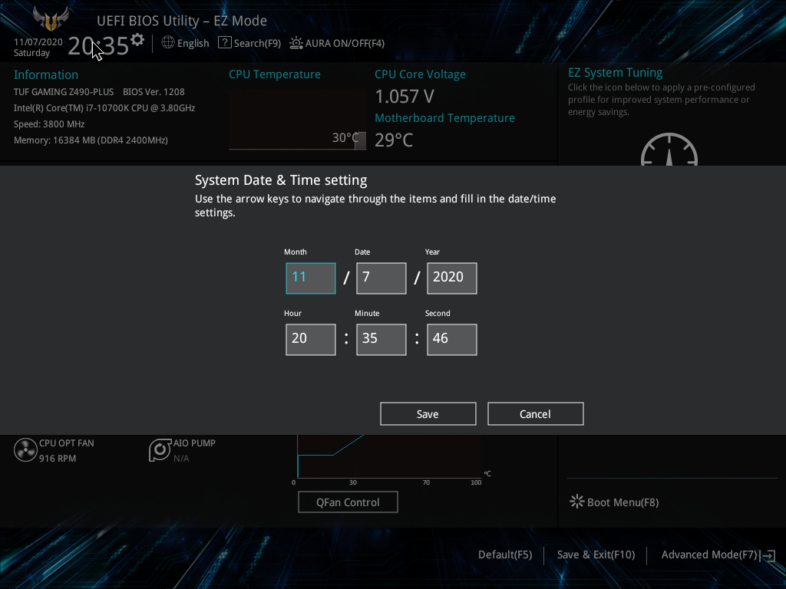The width and height of the screenshot is (786, 589).
Task: Click the 30°C CPU temperature reading
Action: point(345,137)
